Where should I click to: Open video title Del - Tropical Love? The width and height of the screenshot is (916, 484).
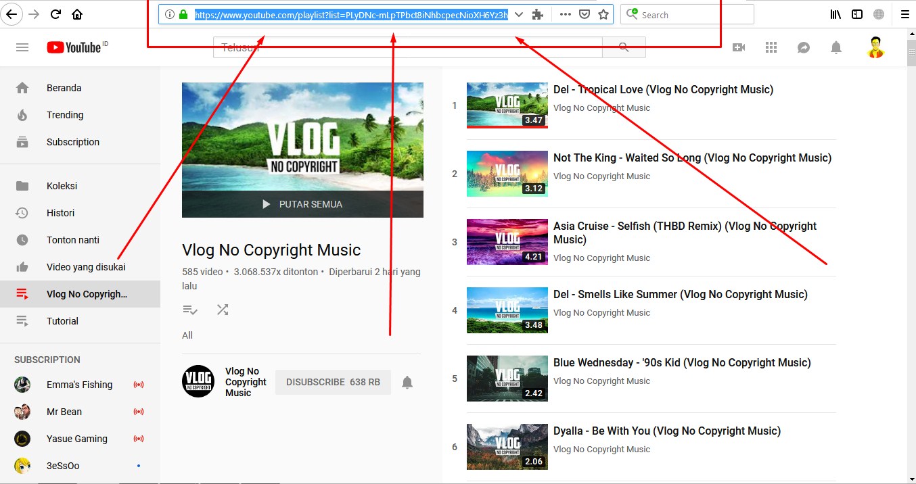[663, 89]
